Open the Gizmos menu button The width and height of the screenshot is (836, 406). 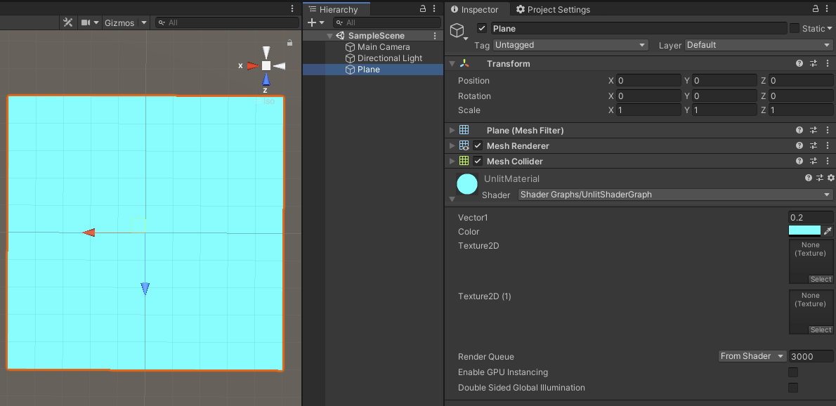coord(119,23)
